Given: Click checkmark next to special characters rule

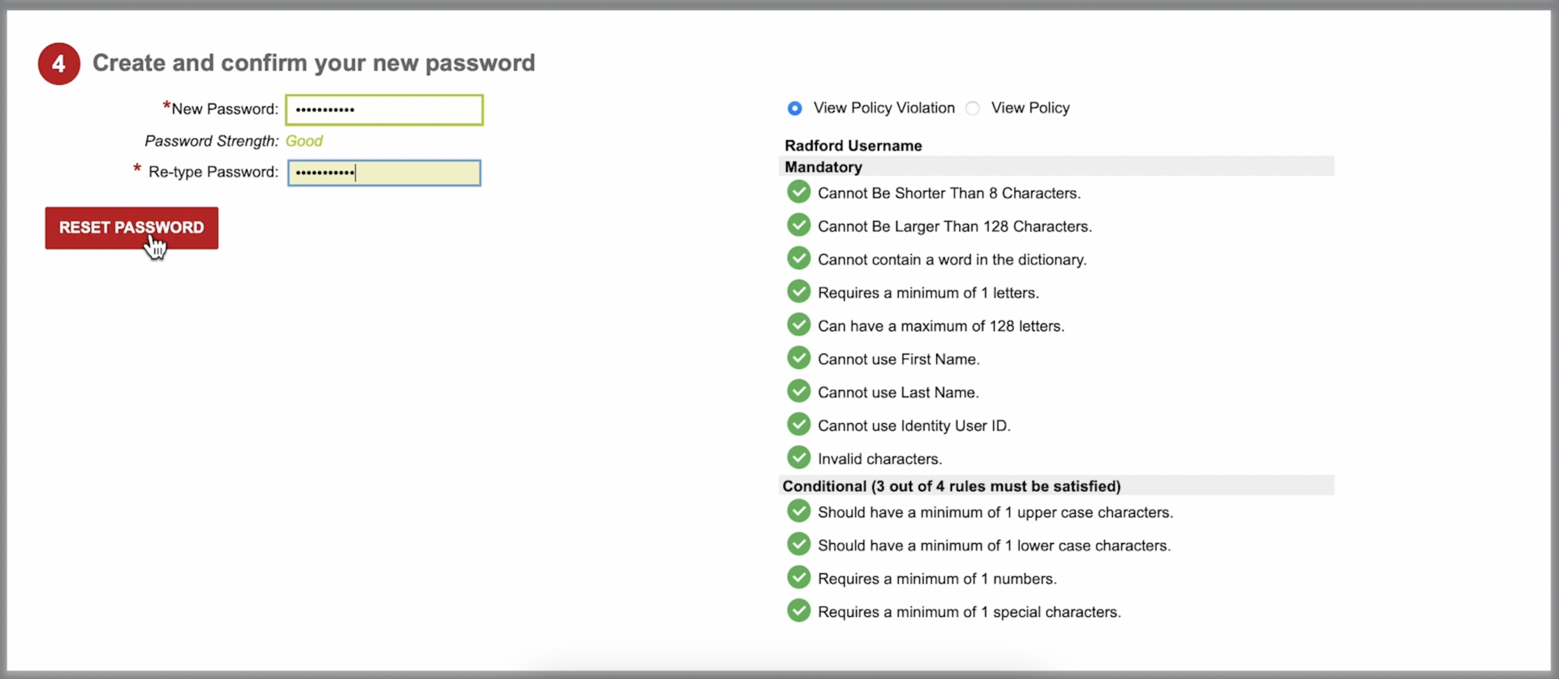Looking at the screenshot, I should pos(799,611).
